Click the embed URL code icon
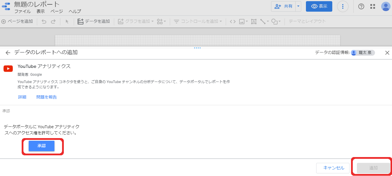The image size is (392, 176). (x=233, y=22)
